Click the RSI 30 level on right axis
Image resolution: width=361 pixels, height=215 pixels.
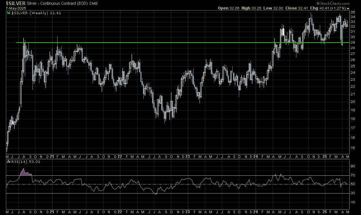[x=353, y=193]
